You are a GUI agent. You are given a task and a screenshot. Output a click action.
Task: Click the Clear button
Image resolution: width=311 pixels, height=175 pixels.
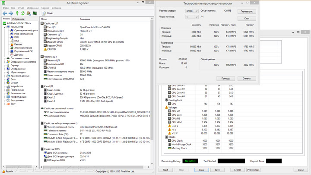pyautogui.click(x=202, y=170)
